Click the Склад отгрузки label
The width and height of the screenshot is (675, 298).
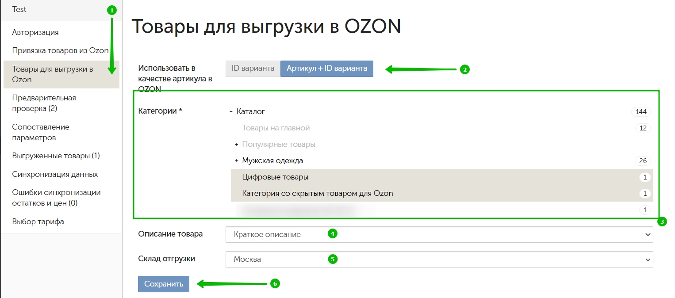pyautogui.click(x=167, y=259)
